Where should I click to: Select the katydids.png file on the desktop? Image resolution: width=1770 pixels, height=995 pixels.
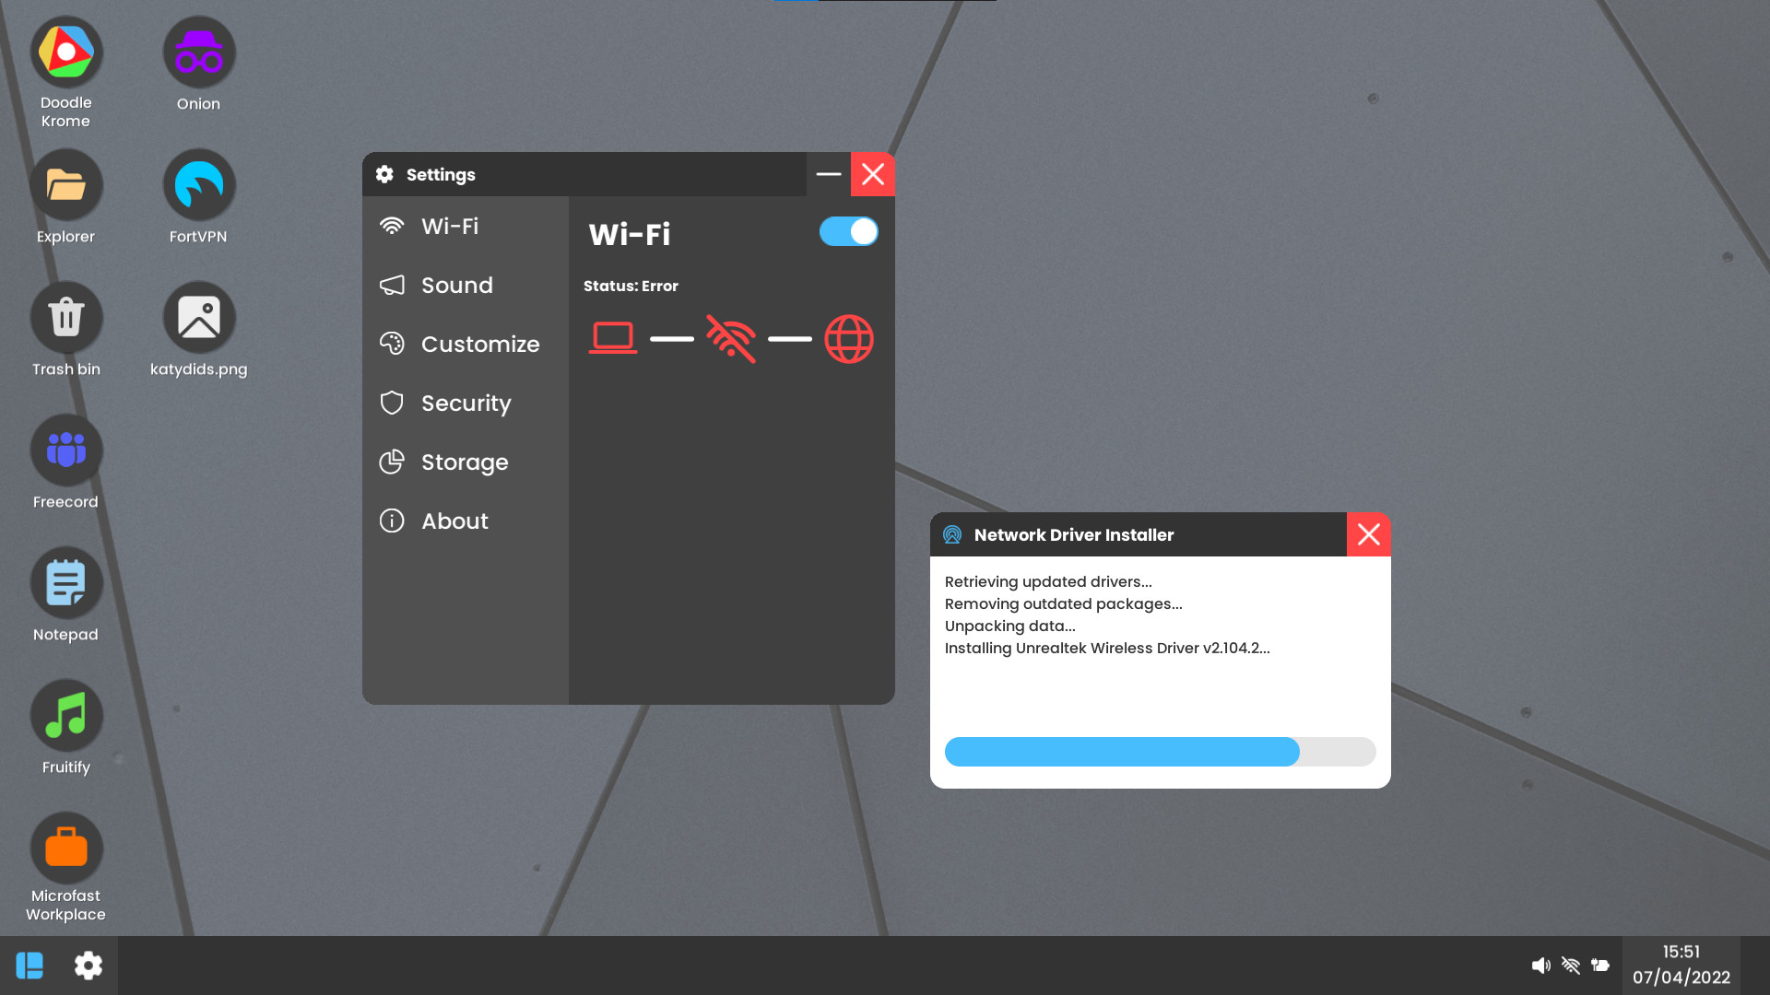pos(198,316)
